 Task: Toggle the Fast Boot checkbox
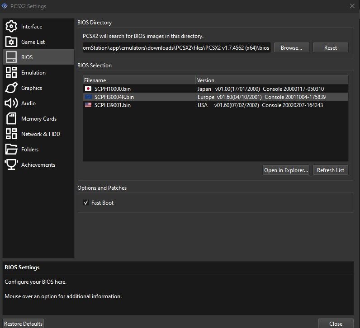86,202
